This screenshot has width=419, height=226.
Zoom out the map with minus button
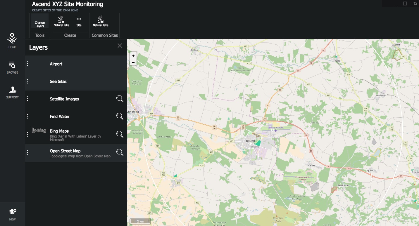tap(133, 62)
